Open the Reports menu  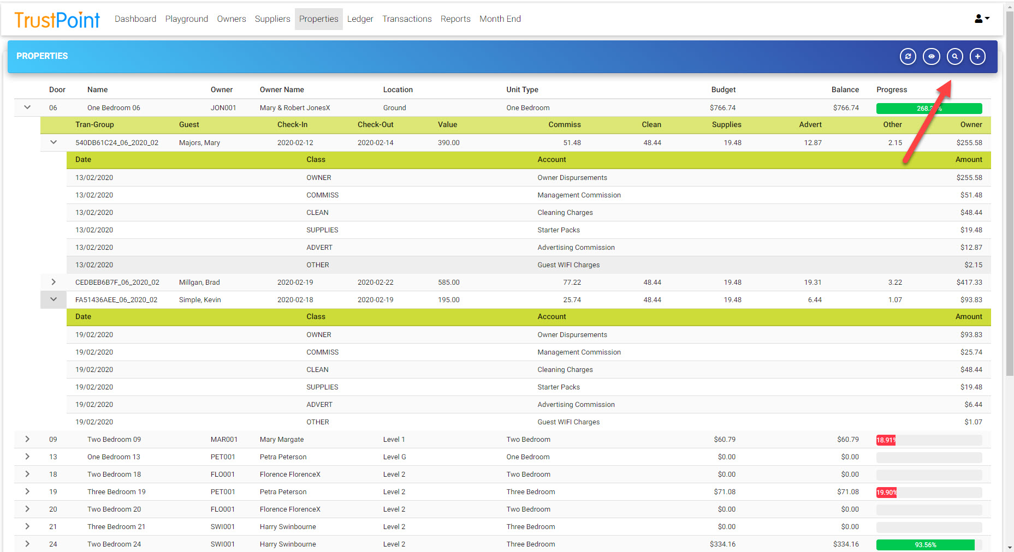[455, 19]
